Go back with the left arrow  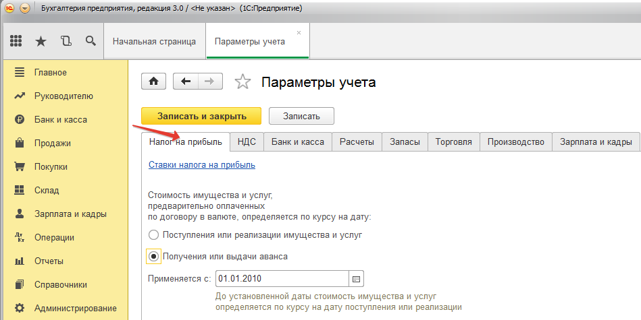(x=185, y=82)
